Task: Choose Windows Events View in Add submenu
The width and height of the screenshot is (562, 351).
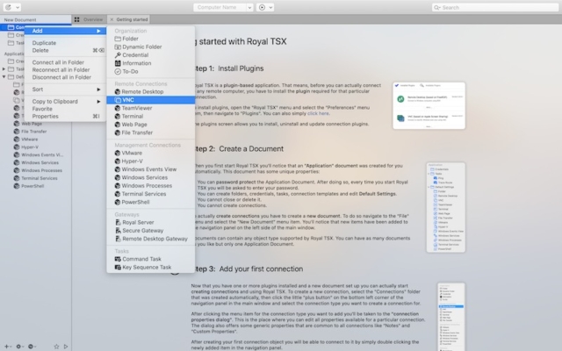Action: (150, 169)
